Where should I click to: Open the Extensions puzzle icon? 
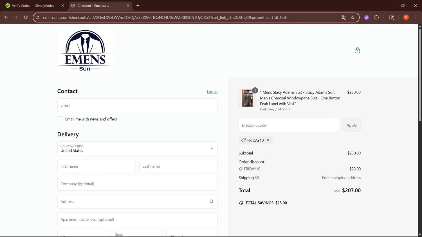click(376, 17)
